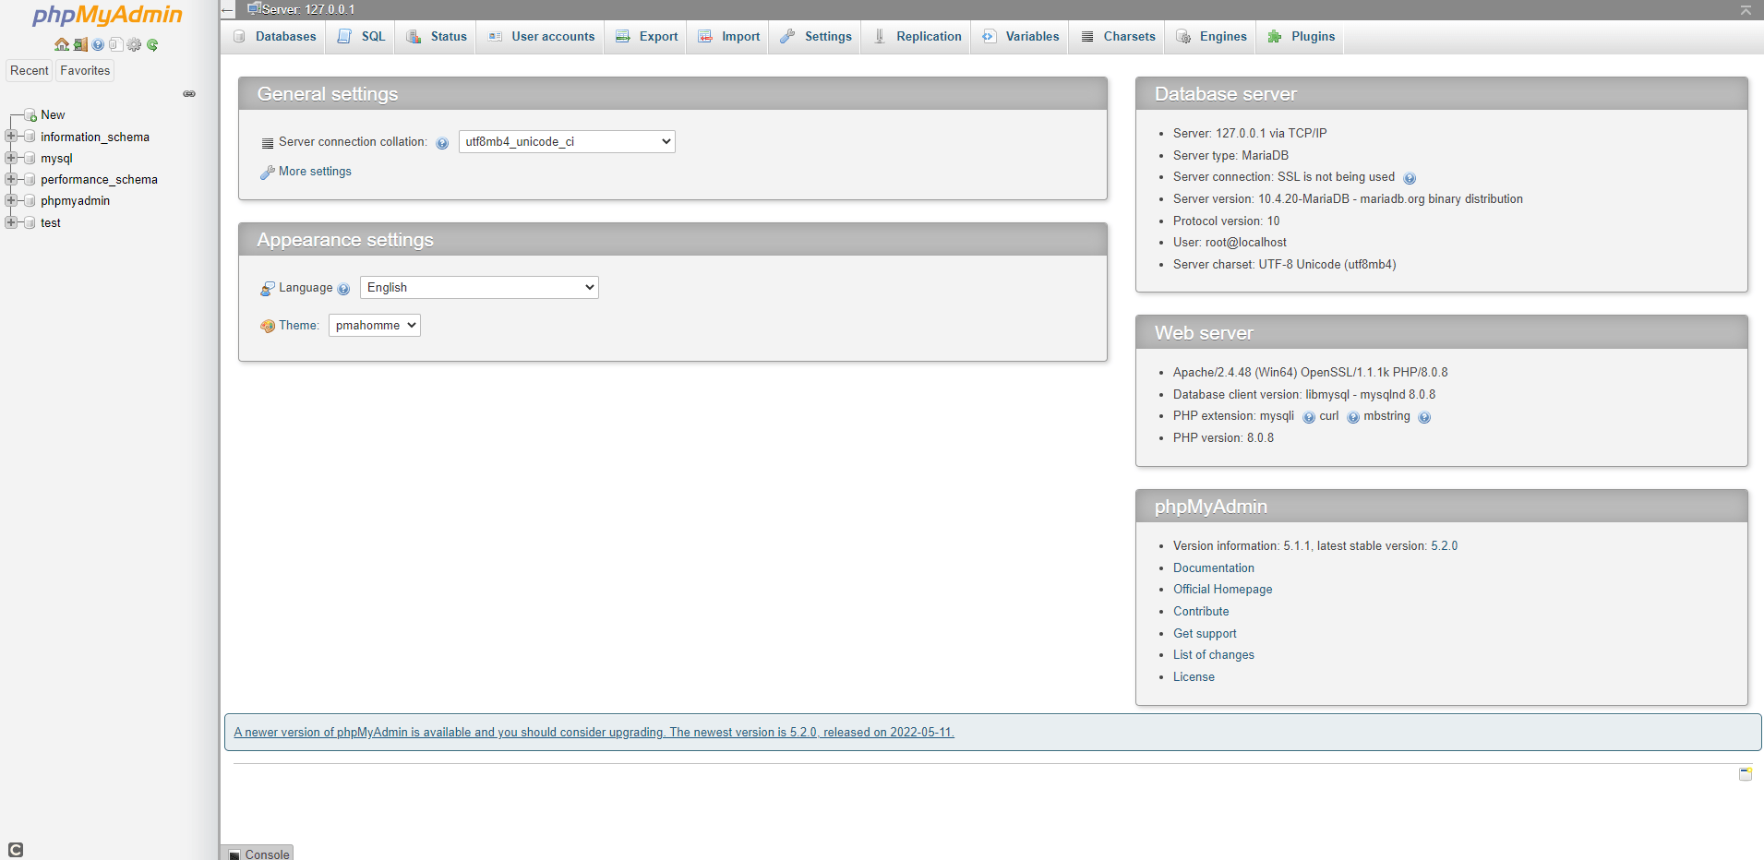Click the Server: 127.0.0.1 breadcrumb
This screenshot has height=860, width=1764.
(308, 10)
